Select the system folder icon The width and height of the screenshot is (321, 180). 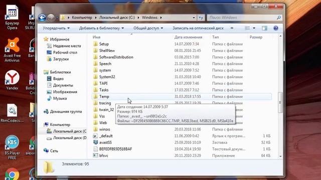tap(95, 70)
